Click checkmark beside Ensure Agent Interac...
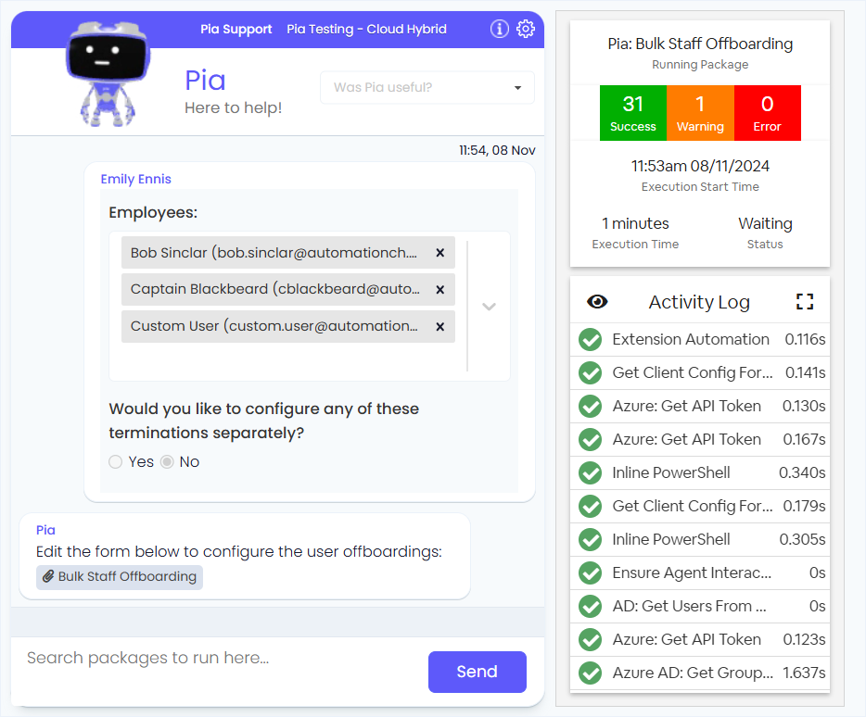 pyautogui.click(x=591, y=572)
